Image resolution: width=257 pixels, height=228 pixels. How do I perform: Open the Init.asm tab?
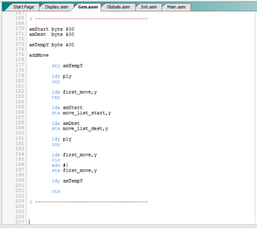[x=149, y=7]
